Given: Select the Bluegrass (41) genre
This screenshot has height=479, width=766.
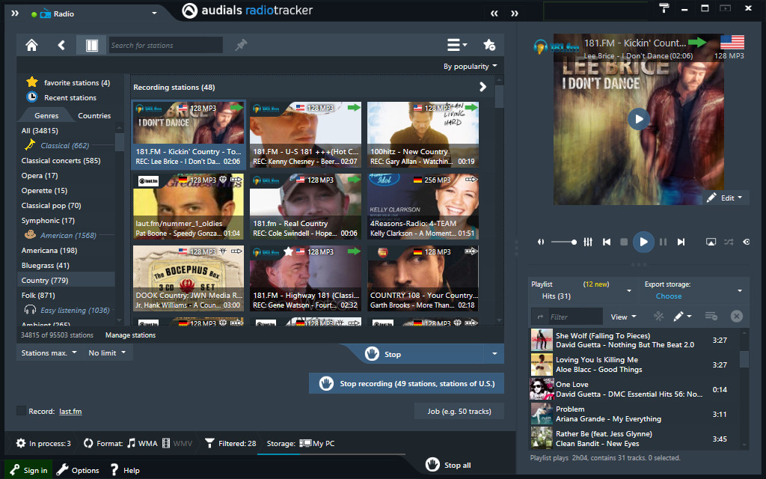Looking at the screenshot, I should tap(46, 266).
